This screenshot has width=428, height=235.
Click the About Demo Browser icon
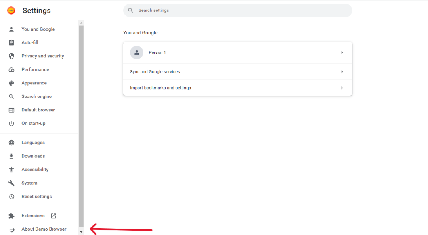(x=11, y=229)
